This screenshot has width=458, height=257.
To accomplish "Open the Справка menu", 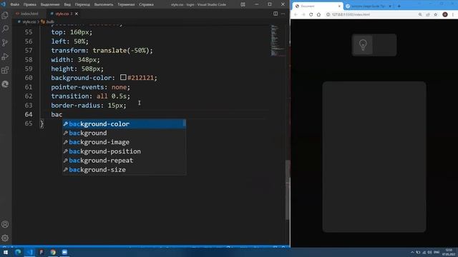I will tap(146, 4).
